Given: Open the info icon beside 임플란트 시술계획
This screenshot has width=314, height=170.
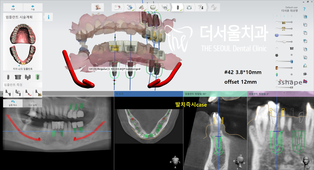Looking at the screenshot, I should pos(48,17).
